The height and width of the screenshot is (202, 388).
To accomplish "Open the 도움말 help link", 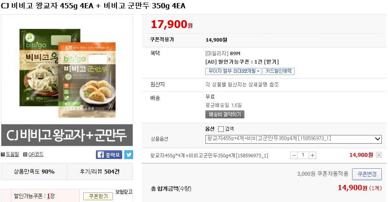I will click(x=12, y=155).
